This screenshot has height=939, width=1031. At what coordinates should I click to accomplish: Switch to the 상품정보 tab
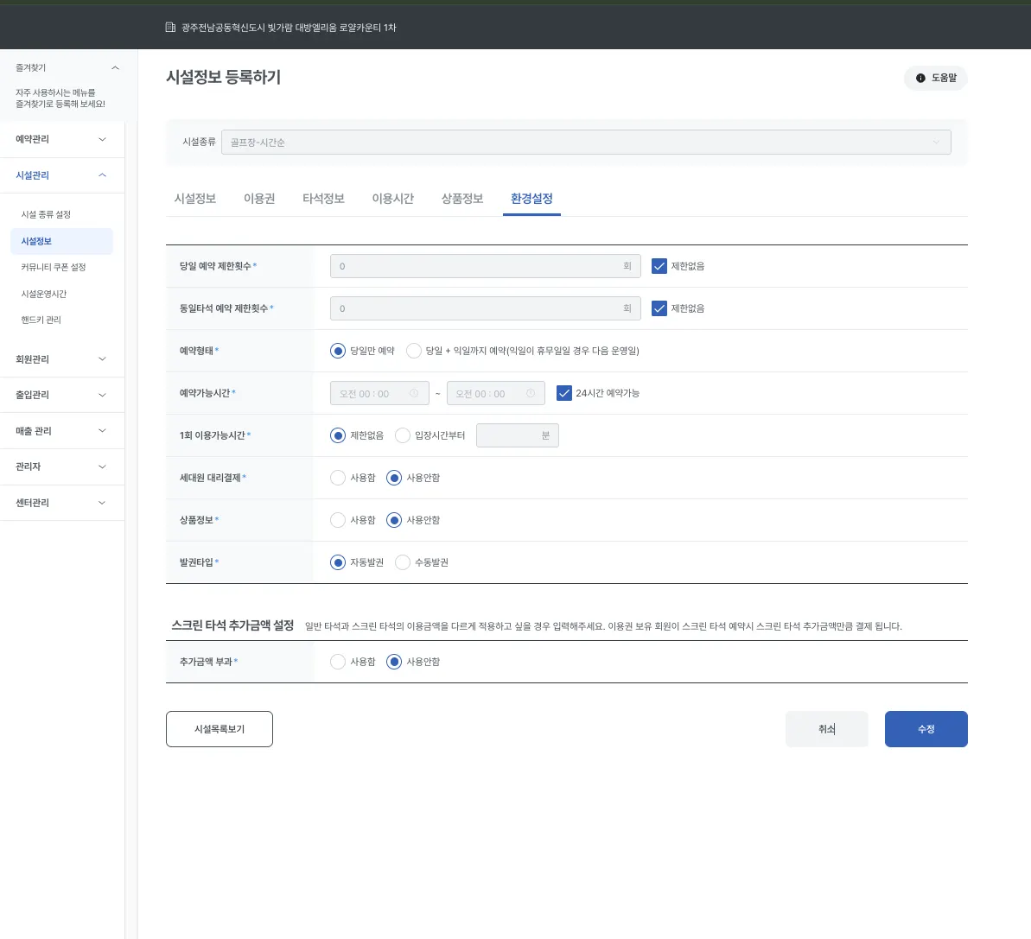462,199
